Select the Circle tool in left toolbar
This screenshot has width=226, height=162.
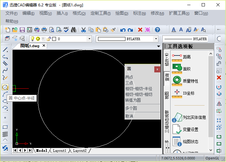[5, 87]
